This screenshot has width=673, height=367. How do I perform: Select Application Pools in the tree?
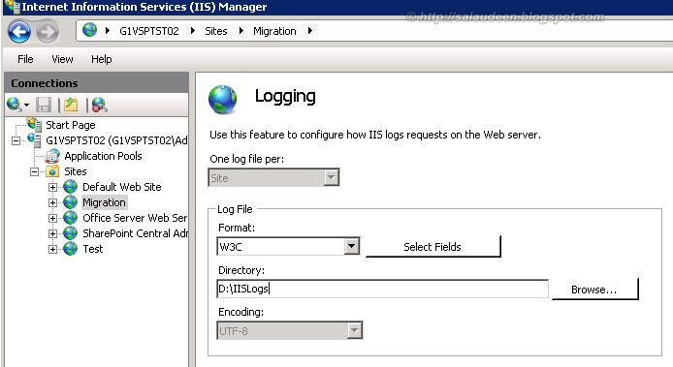pyautogui.click(x=103, y=156)
